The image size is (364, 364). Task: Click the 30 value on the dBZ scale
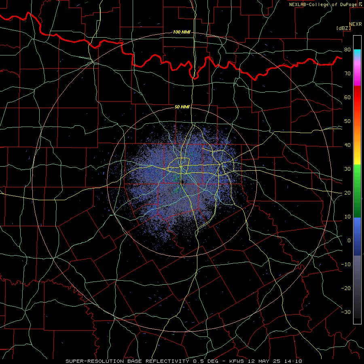click(347, 169)
